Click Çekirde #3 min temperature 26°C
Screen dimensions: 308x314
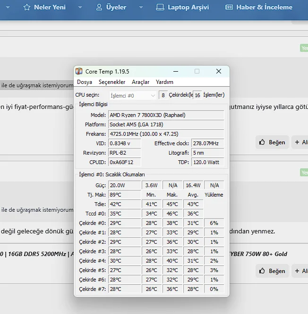click(152, 251)
